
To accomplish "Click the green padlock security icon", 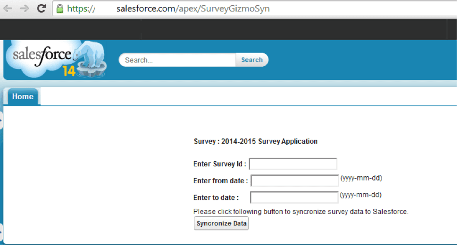I will pyautogui.click(x=60, y=9).
